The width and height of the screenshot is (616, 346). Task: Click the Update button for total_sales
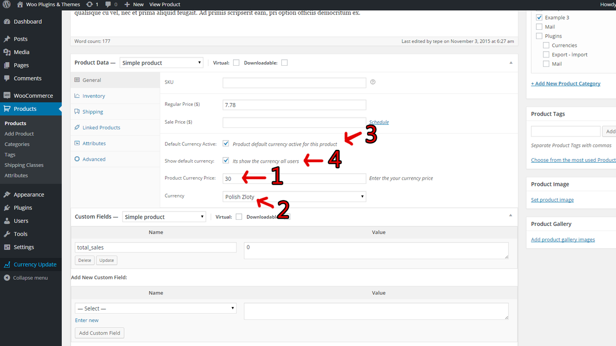pyautogui.click(x=107, y=260)
